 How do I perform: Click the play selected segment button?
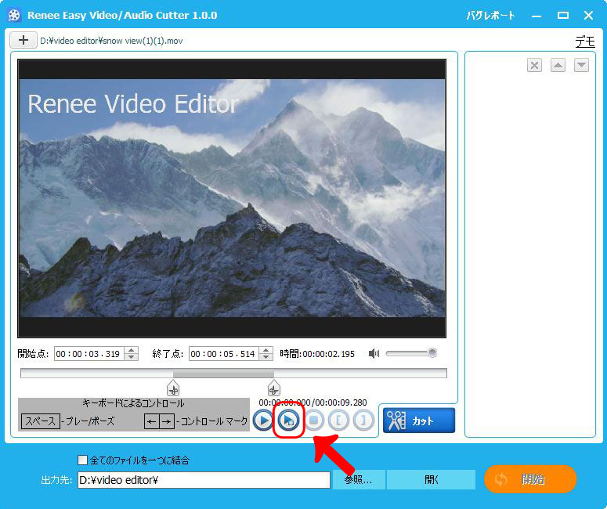click(x=288, y=421)
